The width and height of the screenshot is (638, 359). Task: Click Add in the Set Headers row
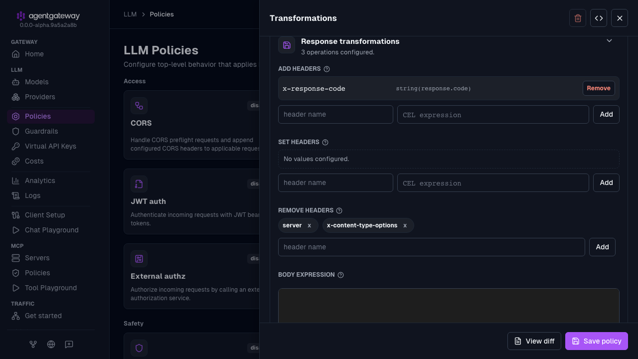click(x=606, y=182)
